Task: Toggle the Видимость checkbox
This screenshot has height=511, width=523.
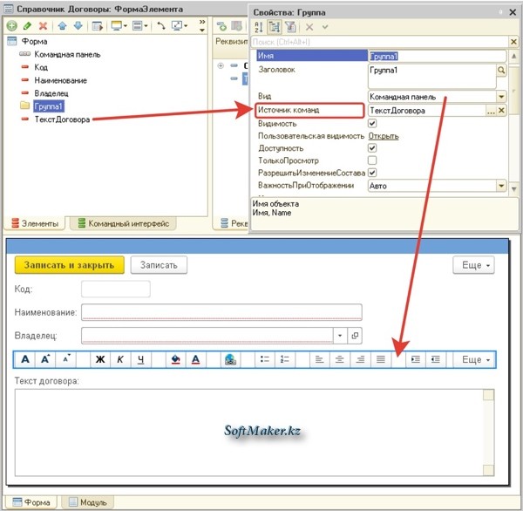Action: tap(372, 124)
